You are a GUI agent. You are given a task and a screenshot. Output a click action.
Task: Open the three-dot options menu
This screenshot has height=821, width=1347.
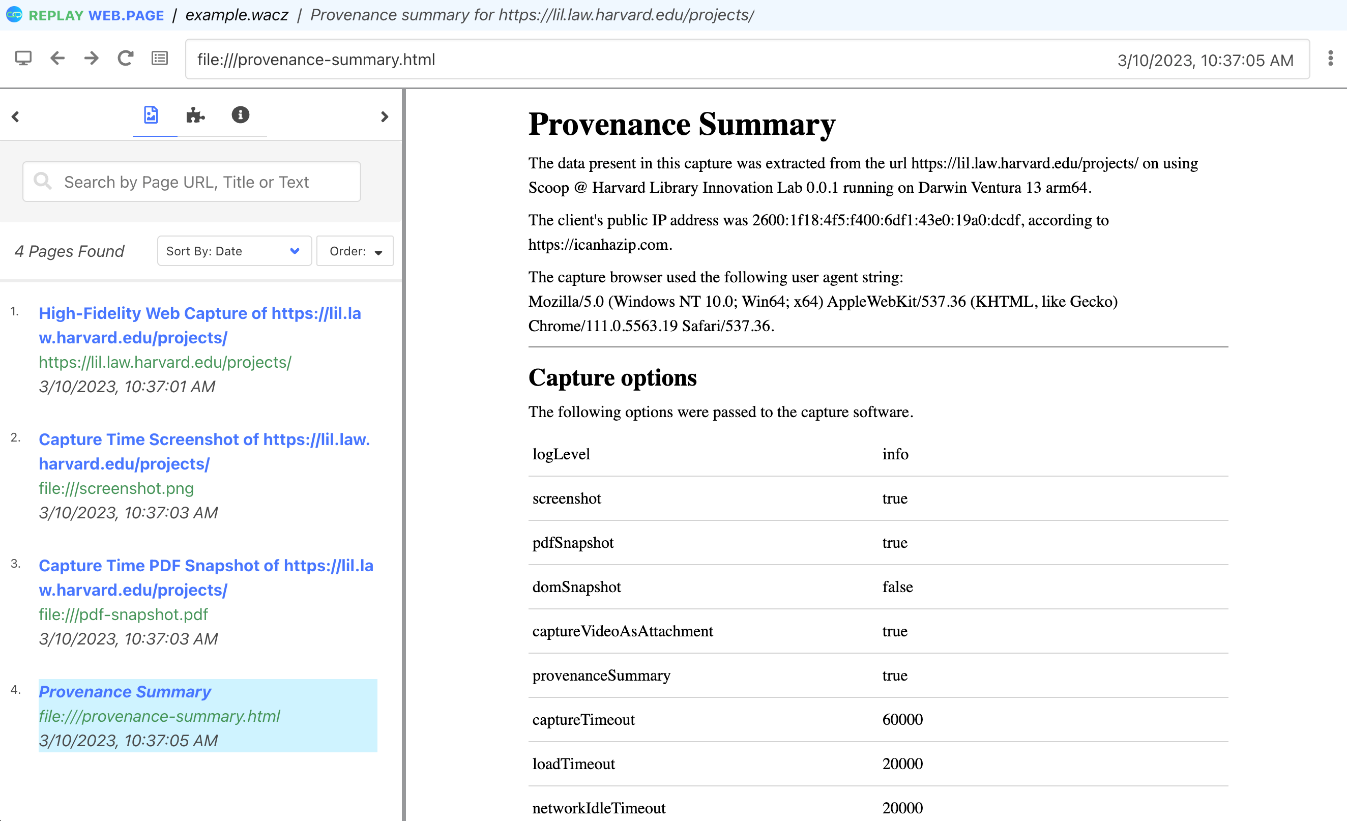[x=1330, y=58]
